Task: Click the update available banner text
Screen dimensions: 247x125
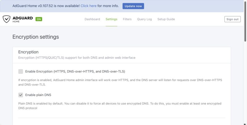Action: [46, 6]
